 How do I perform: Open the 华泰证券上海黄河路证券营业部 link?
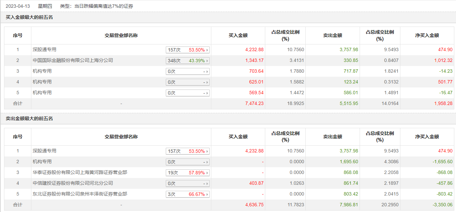click(x=80, y=173)
